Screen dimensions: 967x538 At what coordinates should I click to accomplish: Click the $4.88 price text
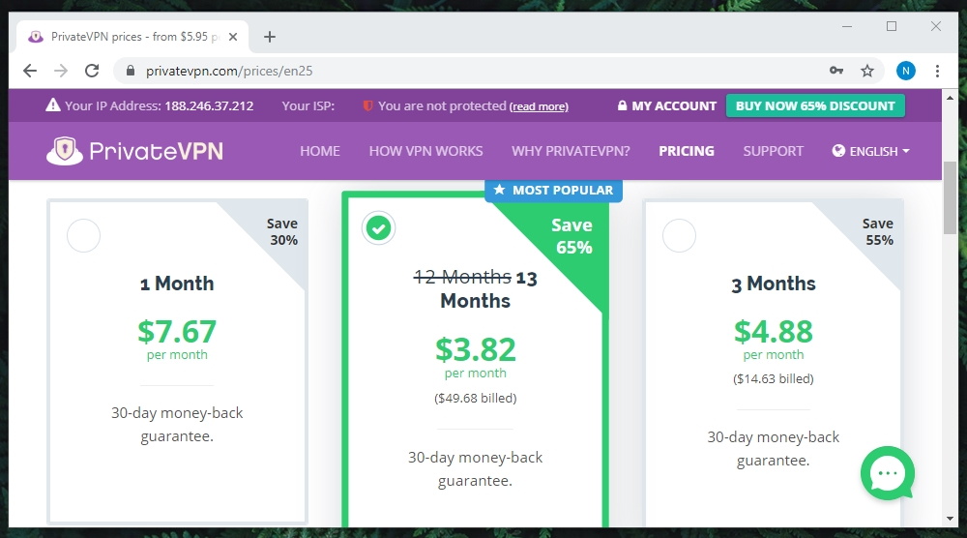tap(774, 332)
